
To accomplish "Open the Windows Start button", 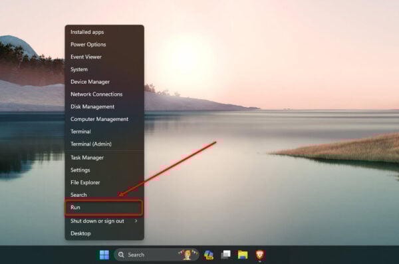I will click(104, 255).
